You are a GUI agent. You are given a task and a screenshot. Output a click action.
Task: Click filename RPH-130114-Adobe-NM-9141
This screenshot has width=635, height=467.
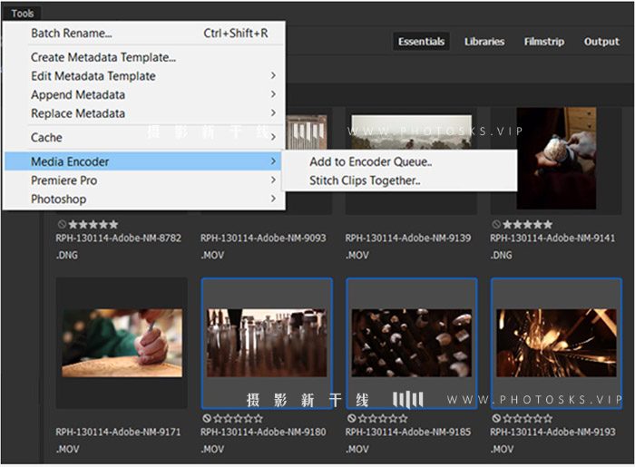tap(552, 238)
